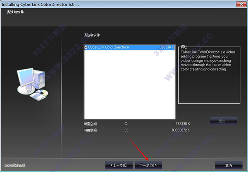Go back with the 上一步(B) button
Viewport: 248px width, 172px height.
coord(119,165)
